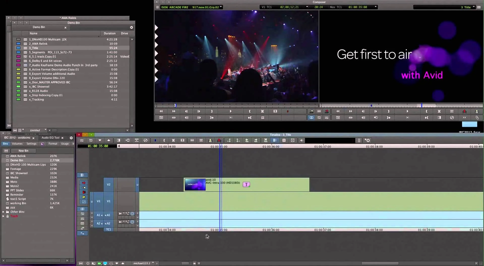This screenshot has height=266, width=484.
Task: Toggle the TC1 timecode track
Action: point(108,230)
